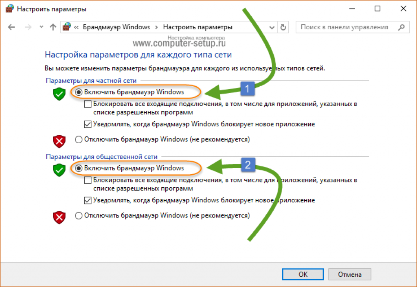417x287 pixels.
Task: Click red shield in public network section
Action: coord(59,217)
